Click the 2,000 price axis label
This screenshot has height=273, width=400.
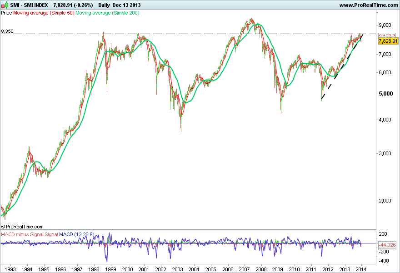(x=385, y=201)
